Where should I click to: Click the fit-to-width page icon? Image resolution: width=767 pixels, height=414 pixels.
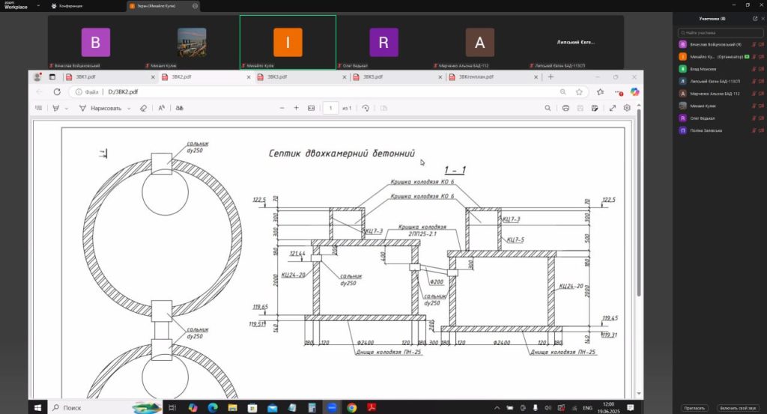click(312, 108)
